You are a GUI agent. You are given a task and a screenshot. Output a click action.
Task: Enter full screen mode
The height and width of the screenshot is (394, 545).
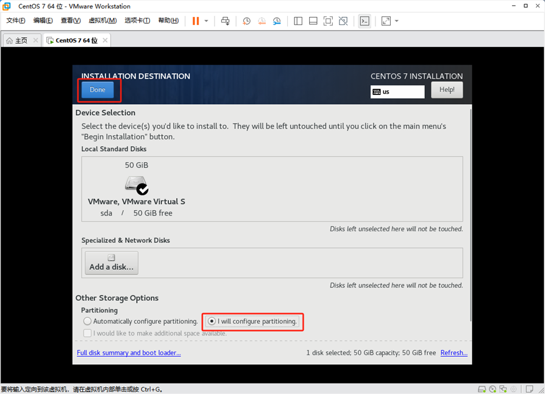coord(328,21)
